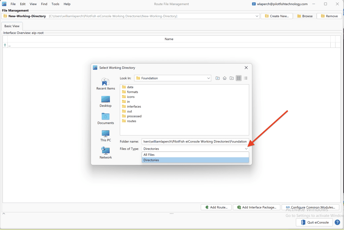Viewport: 344px width, 230px height.
Task: Click Configure Common Modules... button
Action: 310,207
